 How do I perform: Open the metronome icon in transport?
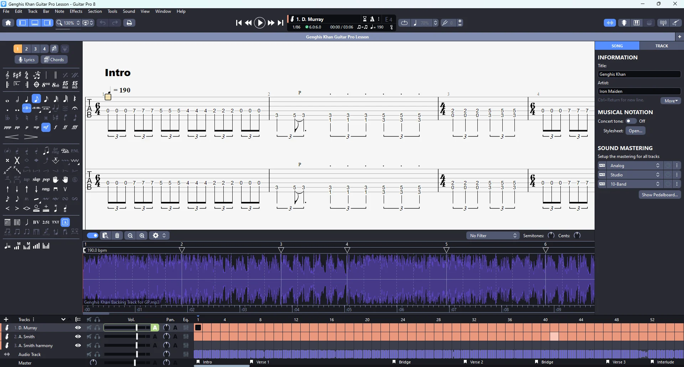pyautogui.click(x=372, y=19)
